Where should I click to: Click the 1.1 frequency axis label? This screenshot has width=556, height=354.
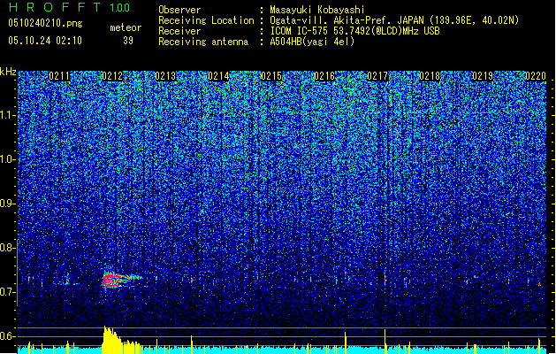coord(8,115)
